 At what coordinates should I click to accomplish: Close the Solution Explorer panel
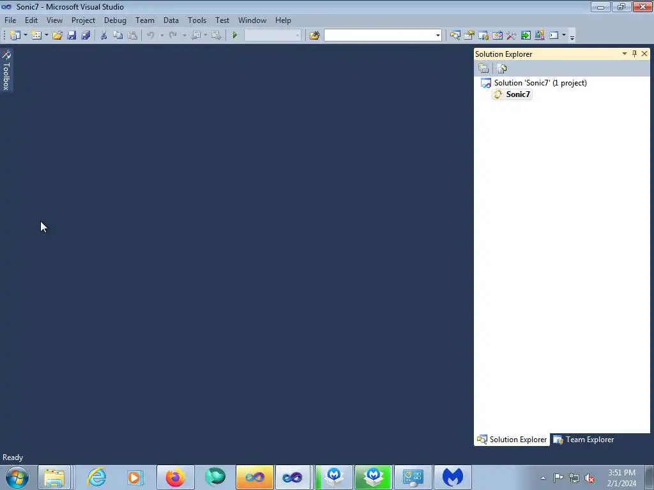[644, 54]
